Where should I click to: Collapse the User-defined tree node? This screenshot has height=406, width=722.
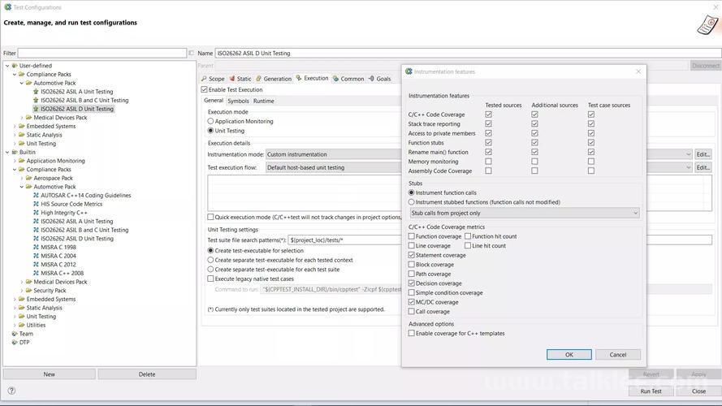7,66
